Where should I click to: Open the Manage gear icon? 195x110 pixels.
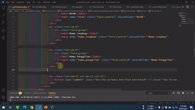[x=3, y=97]
